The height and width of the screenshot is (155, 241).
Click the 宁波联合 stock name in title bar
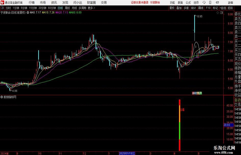click(x=155, y=3)
